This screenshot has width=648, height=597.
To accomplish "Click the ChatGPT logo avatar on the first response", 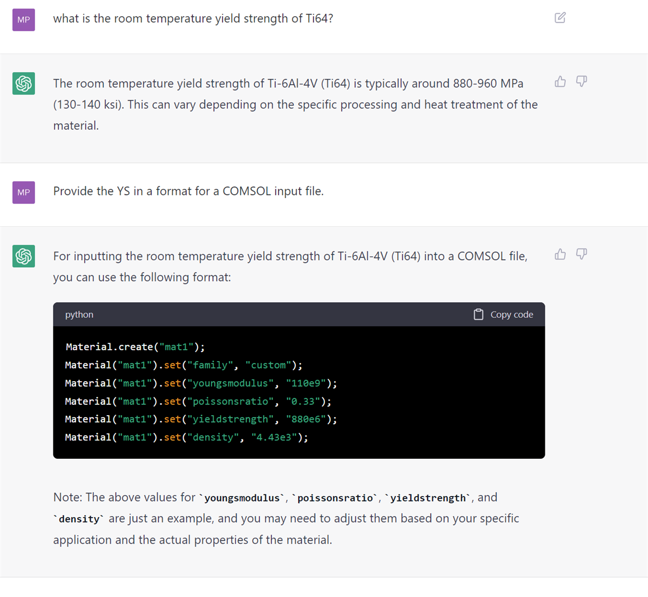I will pos(23,83).
